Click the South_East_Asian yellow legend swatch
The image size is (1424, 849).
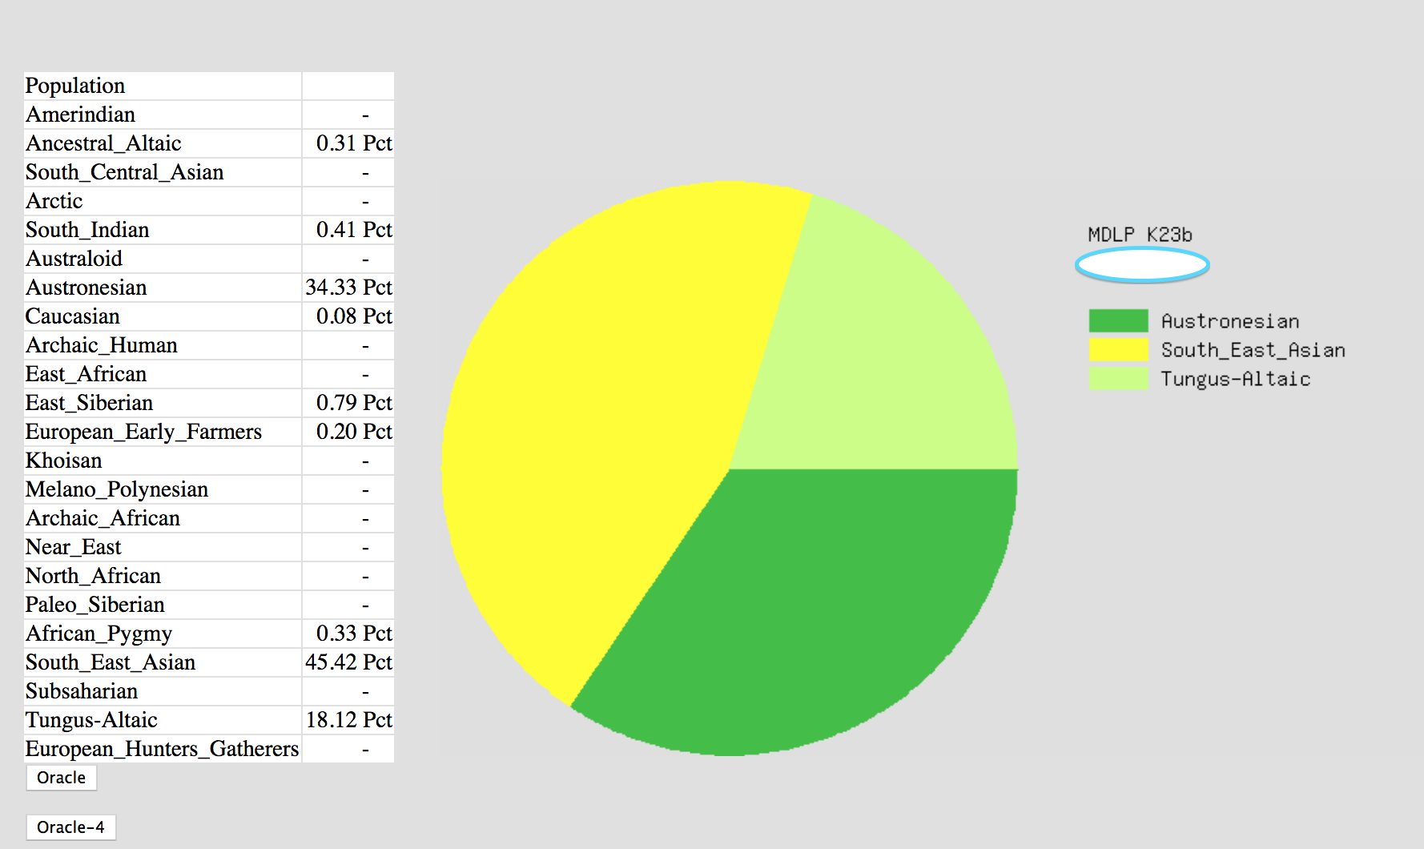(1118, 349)
